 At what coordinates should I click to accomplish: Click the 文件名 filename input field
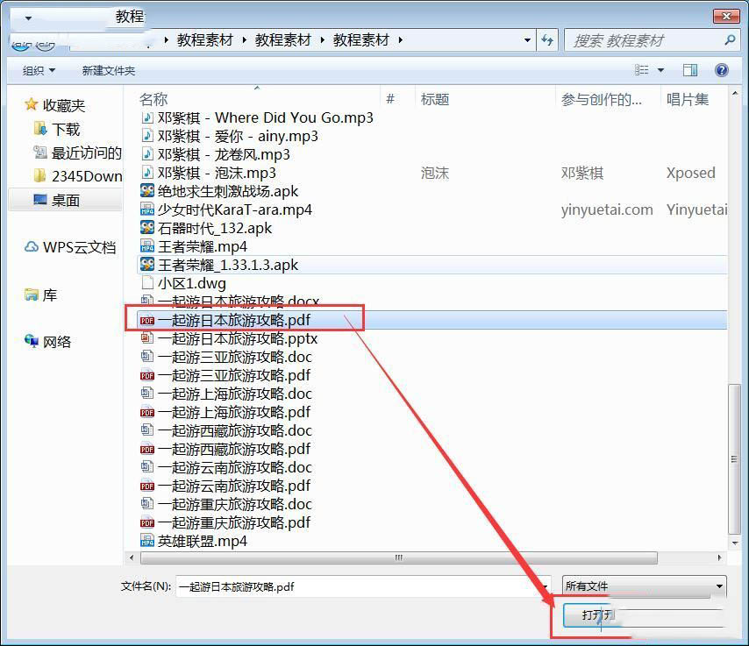tap(363, 586)
